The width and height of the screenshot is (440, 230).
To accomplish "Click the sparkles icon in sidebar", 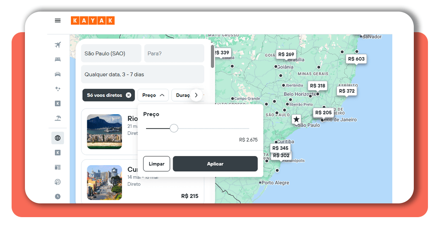I will click(x=58, y=89).
